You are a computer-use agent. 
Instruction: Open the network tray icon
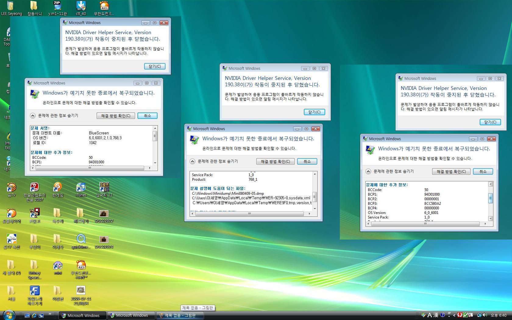(x=479, y=315)
